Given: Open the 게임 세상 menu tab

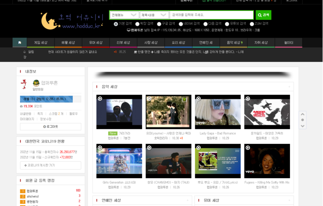Looking at the screenshot, I should (40, 42).
